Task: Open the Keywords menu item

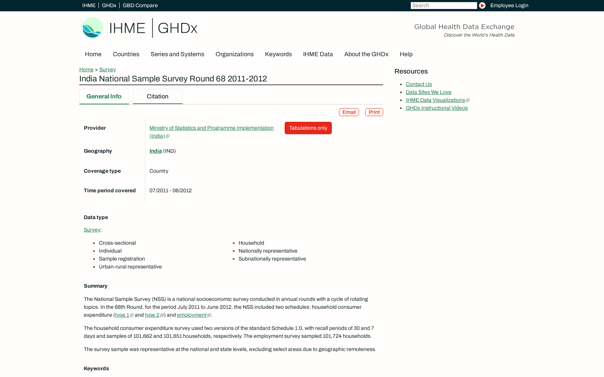Action: [278, 54]
